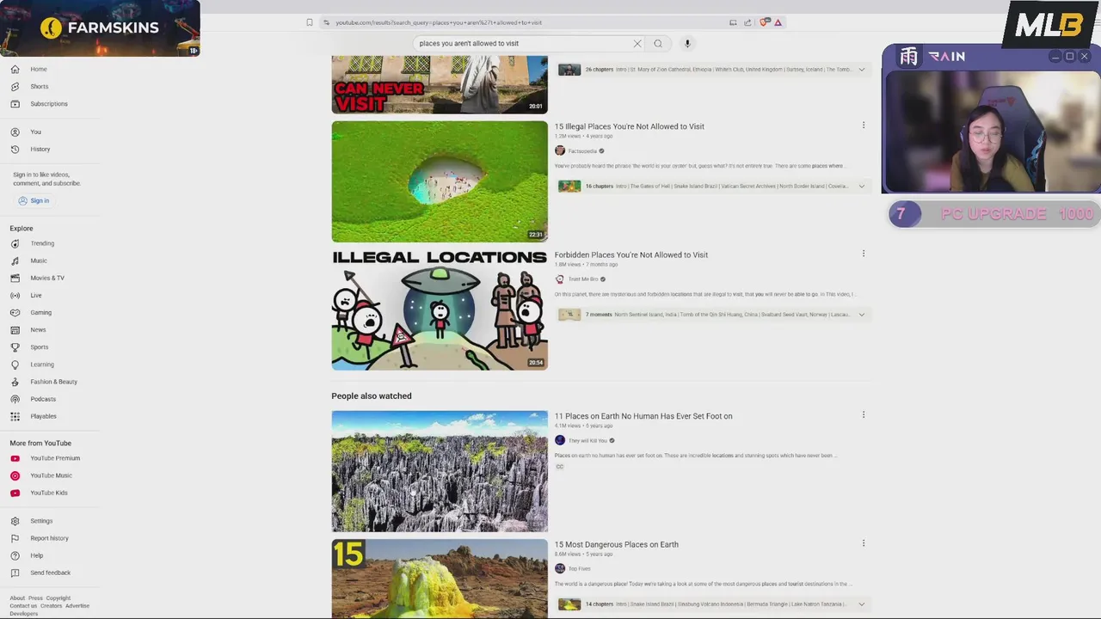Click the bookmark icon by the address bar
This screenshot has width=1101, height=619.
point(310,22)
